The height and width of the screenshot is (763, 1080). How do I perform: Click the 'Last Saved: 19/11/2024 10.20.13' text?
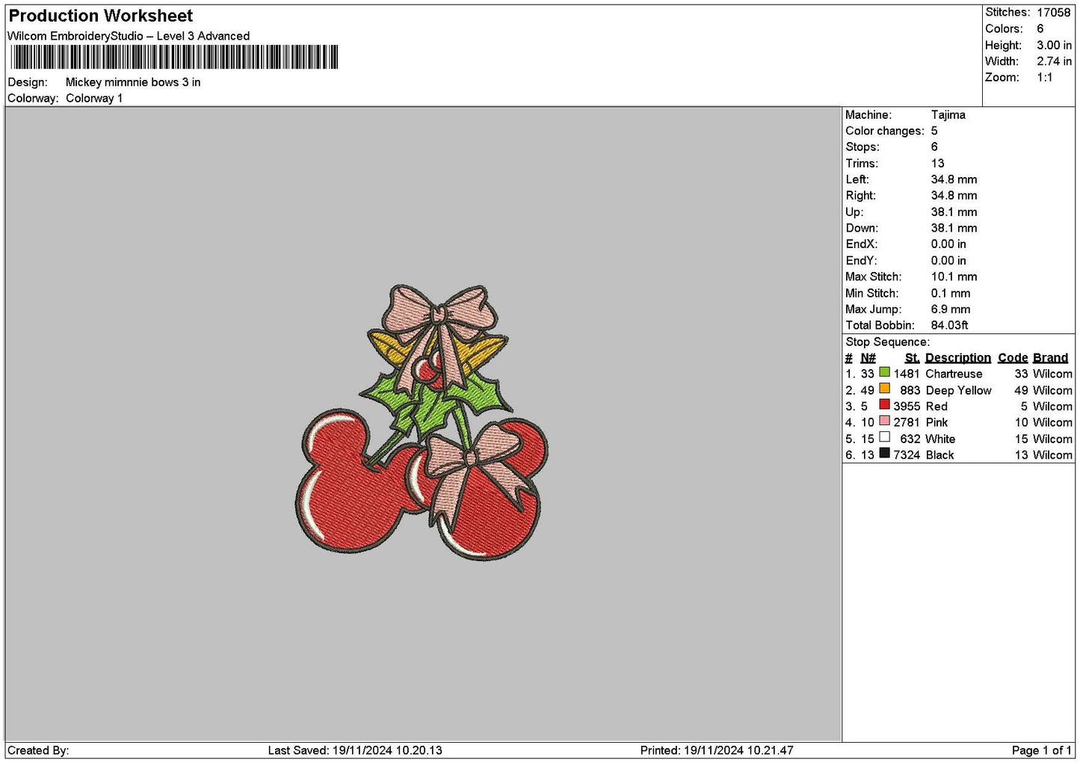pos(355,750)
